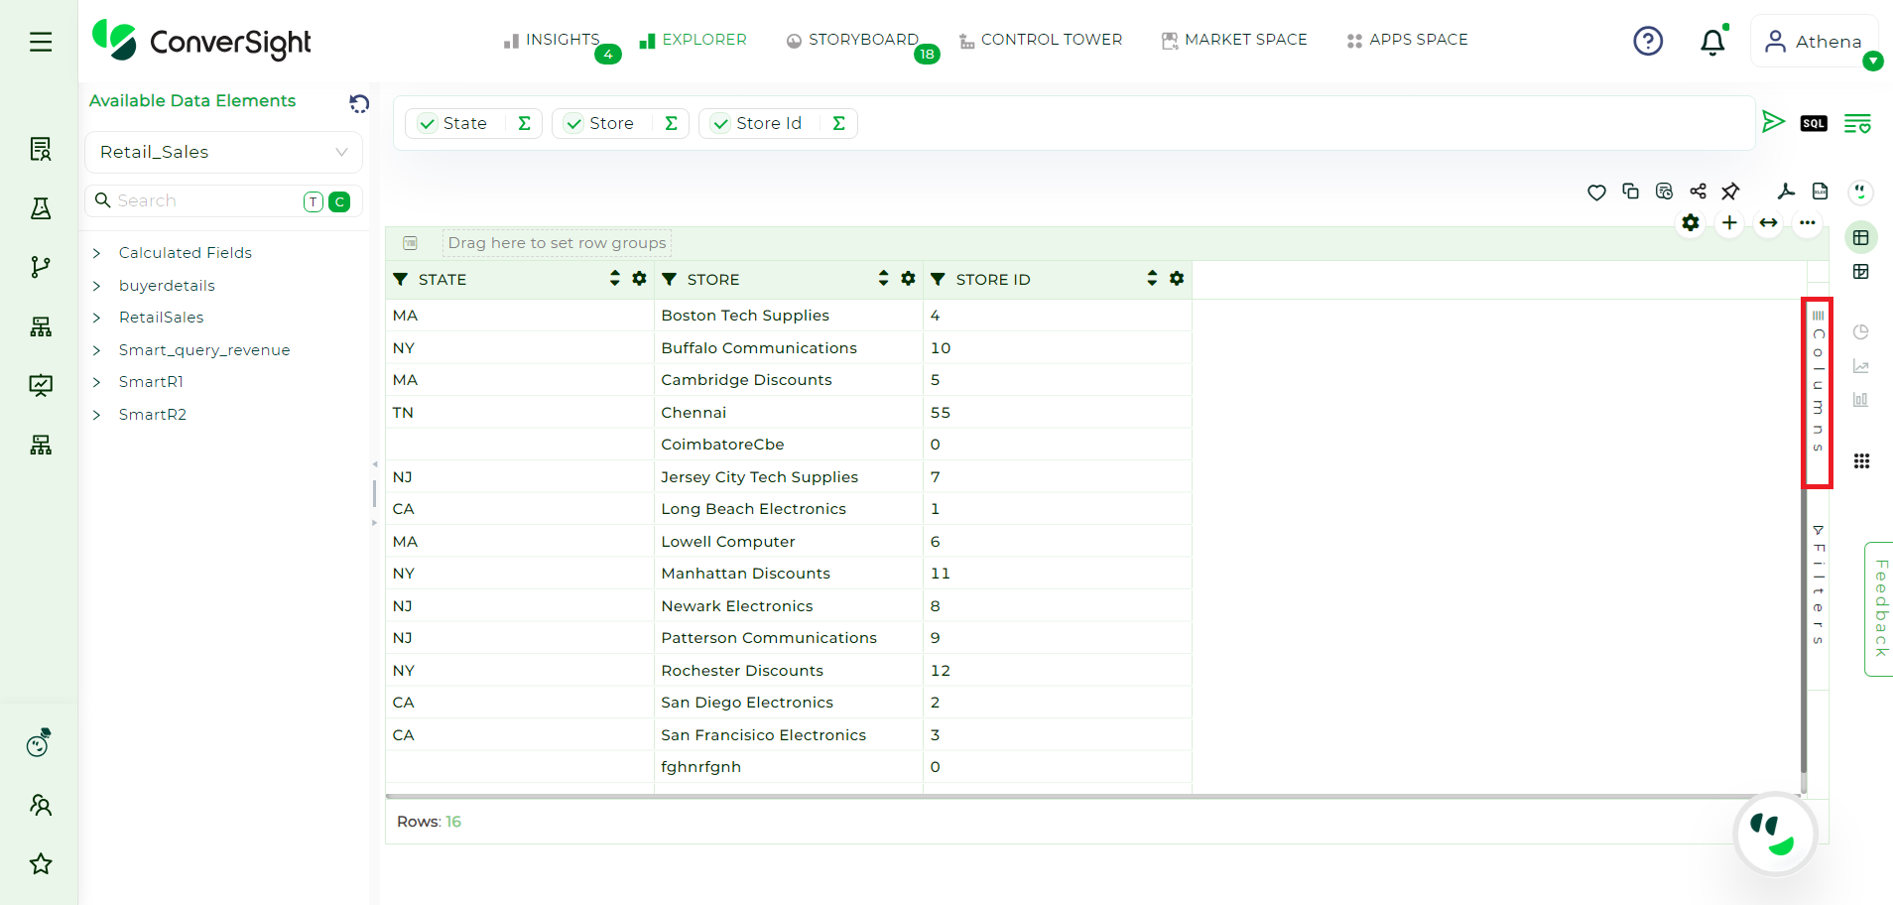Viewport: 1893px width, 905px height.
Task: Open the Athena chatbot bubble
Action: point(1775,834)
